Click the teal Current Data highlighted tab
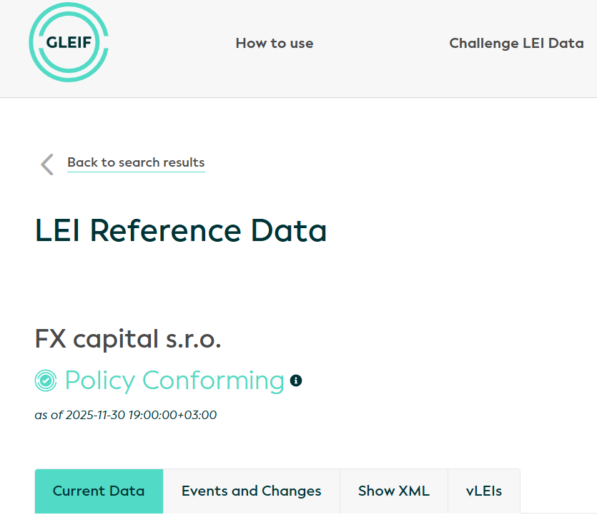The width and height of the screenshot is (597, 530). pos(99,491)
